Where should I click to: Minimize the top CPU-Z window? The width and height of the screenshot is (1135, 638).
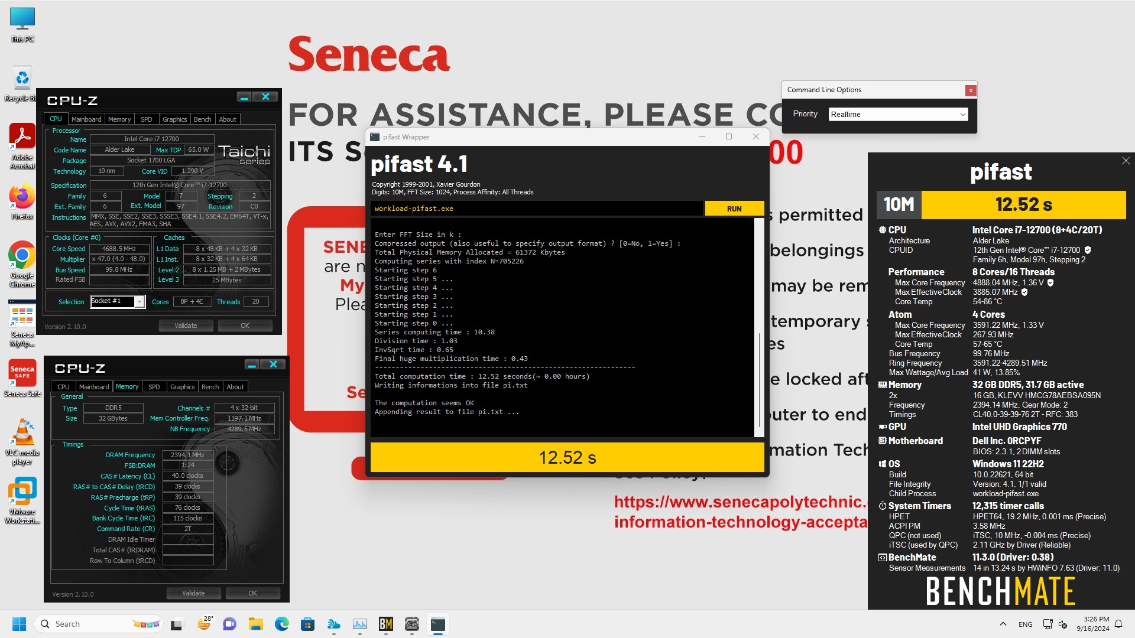[244, 97]
